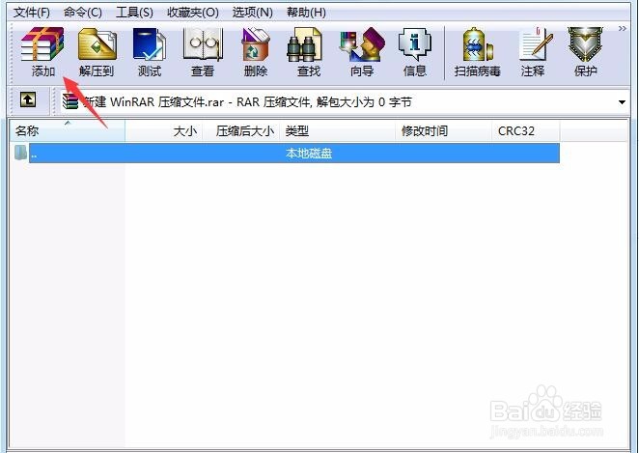
Task: Expand hidden toolbar buttons chevron
Action: click(x=623, y=29)
